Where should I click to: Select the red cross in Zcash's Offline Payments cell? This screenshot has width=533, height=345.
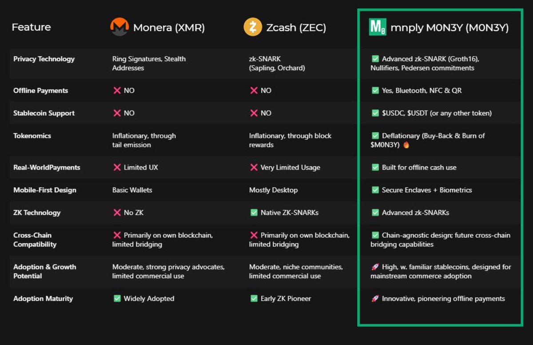coord(254,90)
